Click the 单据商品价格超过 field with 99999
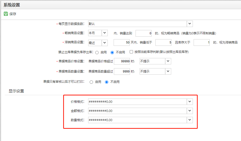The height and width of the screenshot is (141, 241). click(x=122, y=61)
